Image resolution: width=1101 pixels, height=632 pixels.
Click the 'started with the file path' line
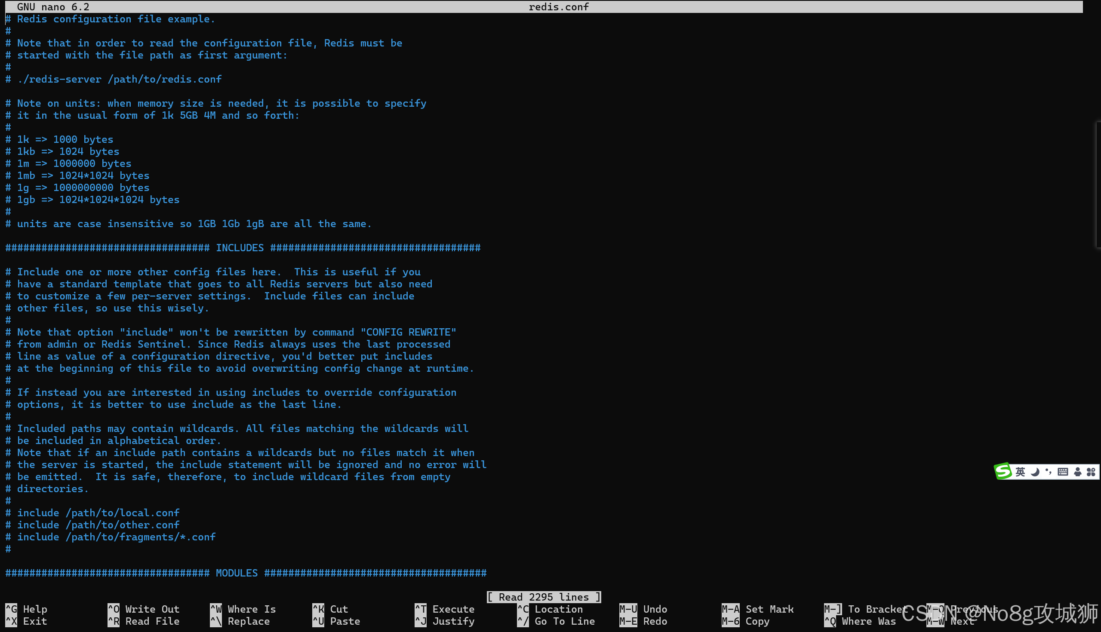[147, 55]
